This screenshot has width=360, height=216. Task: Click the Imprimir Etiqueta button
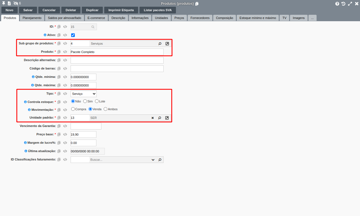coord(121,10)
